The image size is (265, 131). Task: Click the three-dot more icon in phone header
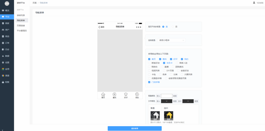(139, 27)
